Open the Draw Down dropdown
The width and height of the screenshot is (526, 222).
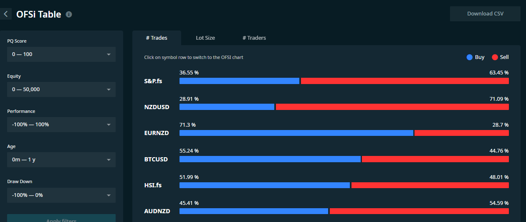point(61,195)
